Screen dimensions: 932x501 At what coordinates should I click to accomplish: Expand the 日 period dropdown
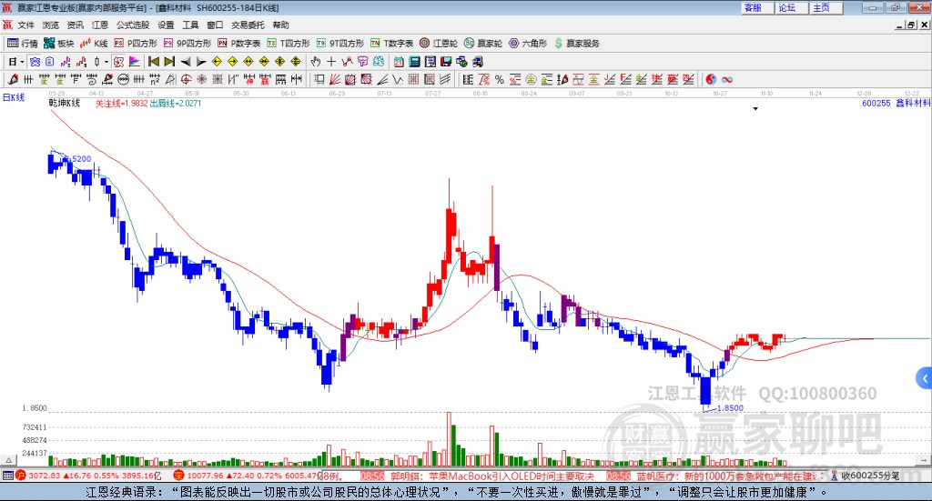pyautogui.click(x=22, y=62)
